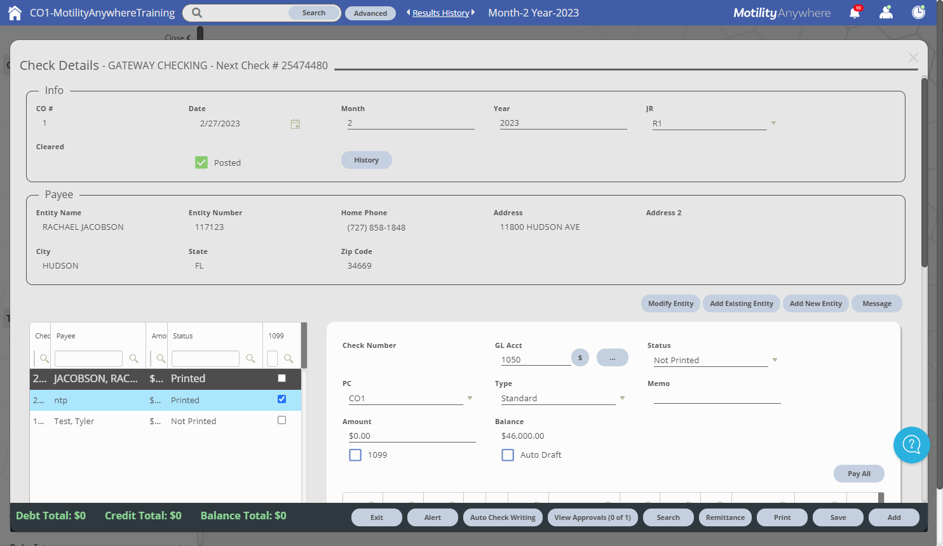The image size is (943, 546).
Task: Click the Pay All button
Action: [858, 474]
